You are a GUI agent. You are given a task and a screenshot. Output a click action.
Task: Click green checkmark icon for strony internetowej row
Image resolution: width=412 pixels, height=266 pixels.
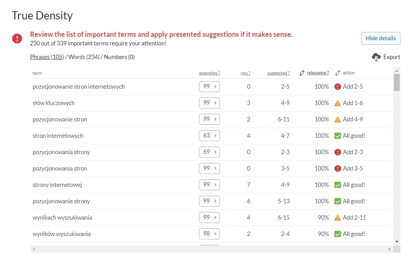point(337,185)
